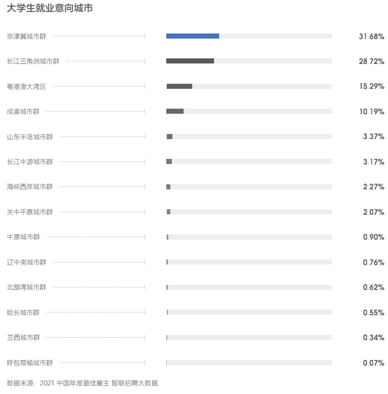The width and height of the screenshot is (388, 394).
Task: Click the 关中平原城市群 label
Action: (x=29, y=212)
